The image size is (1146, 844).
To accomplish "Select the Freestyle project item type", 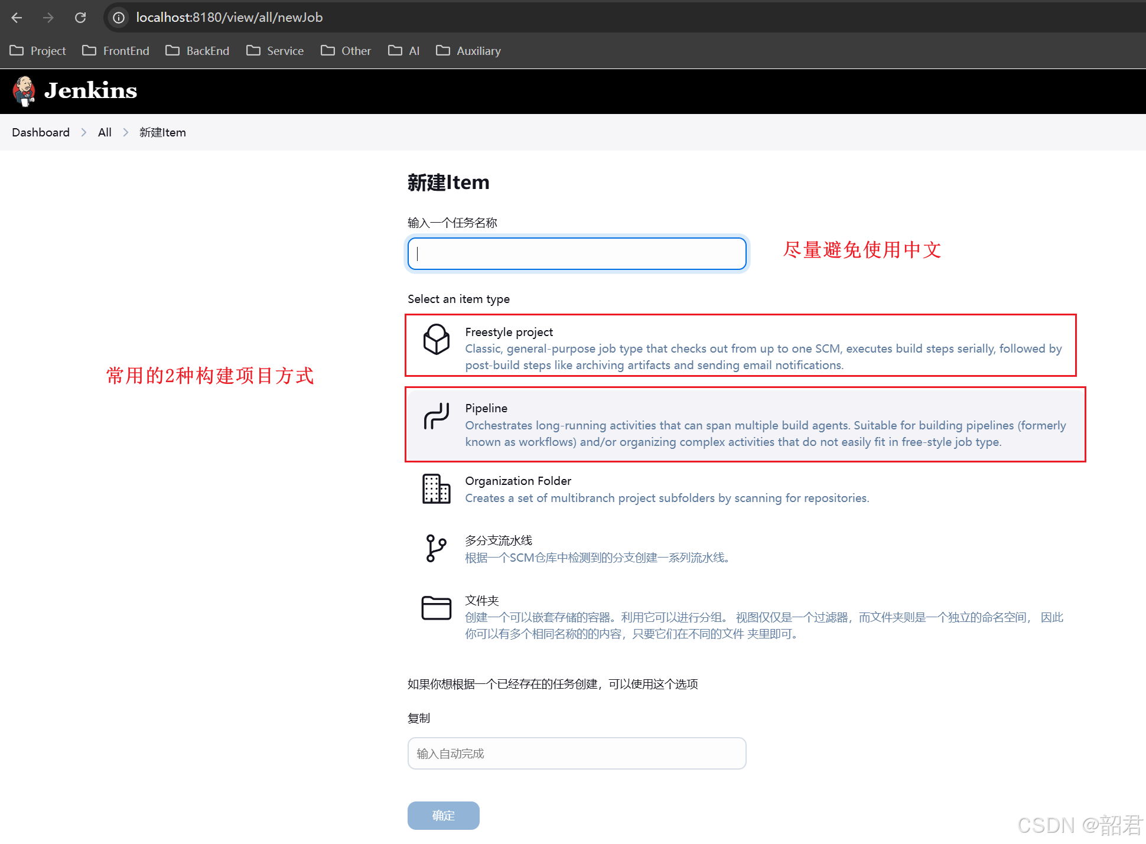I will tap(740, 347).
